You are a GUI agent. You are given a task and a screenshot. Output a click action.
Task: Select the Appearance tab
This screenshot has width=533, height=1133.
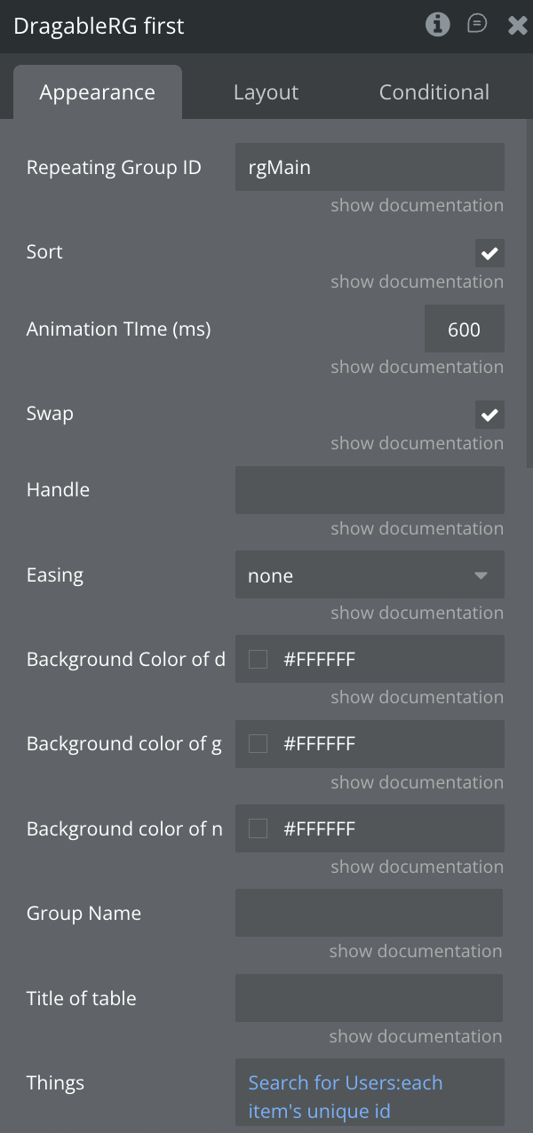[x=98, y=92]
